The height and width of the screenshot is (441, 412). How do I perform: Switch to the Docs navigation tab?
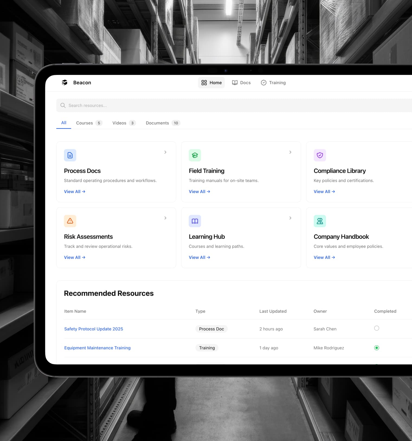[x=241, y=83]
